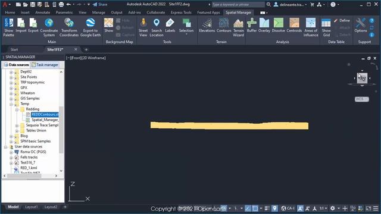Open the Start document tab

pos(14,49)
